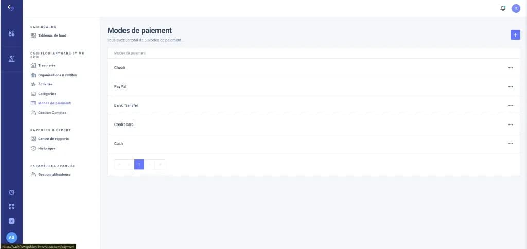
Task: Click the plus button to add payment mode
Action: (515, 34)
